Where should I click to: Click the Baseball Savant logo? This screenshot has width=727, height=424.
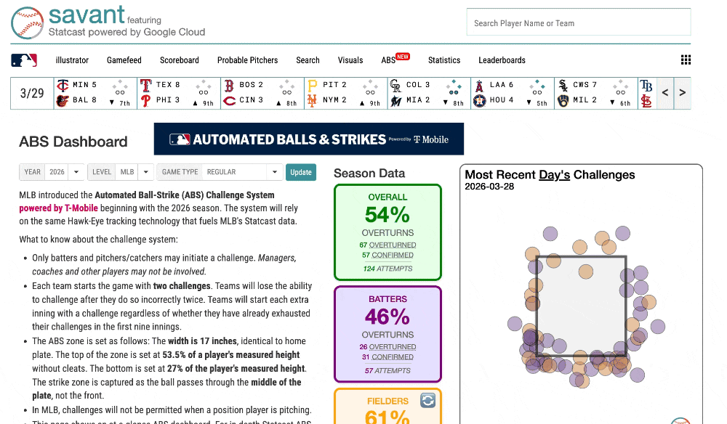coord(28,23)
